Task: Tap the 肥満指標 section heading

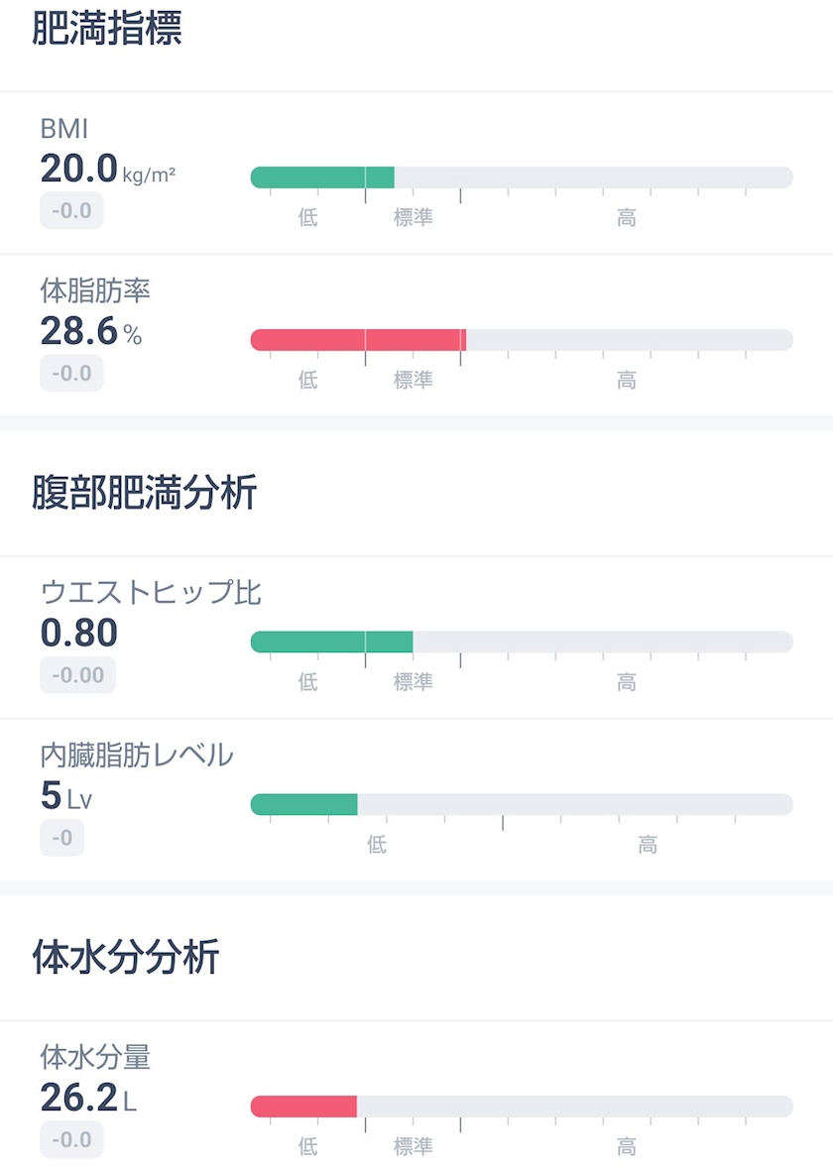Action: coord(106,29)
